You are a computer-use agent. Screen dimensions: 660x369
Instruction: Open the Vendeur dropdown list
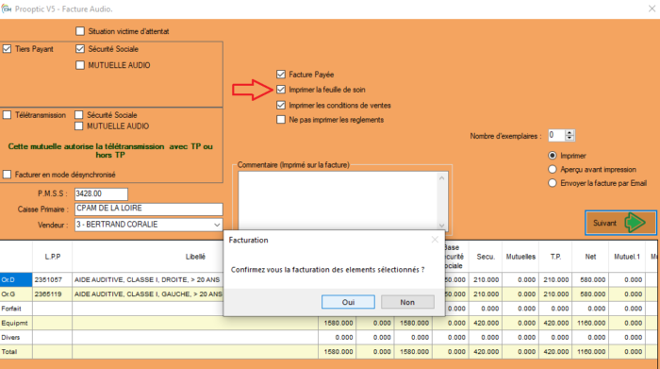click(x=217, y=225)
